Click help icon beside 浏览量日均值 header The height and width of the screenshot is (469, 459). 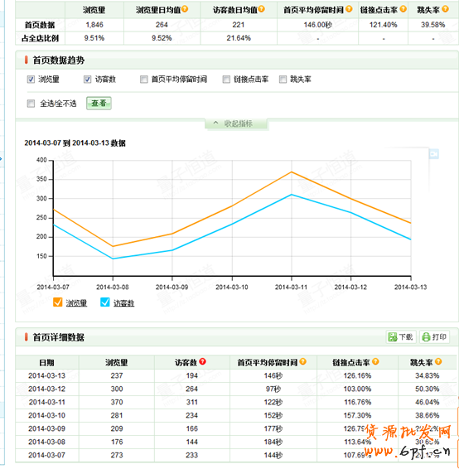[185, 9]
